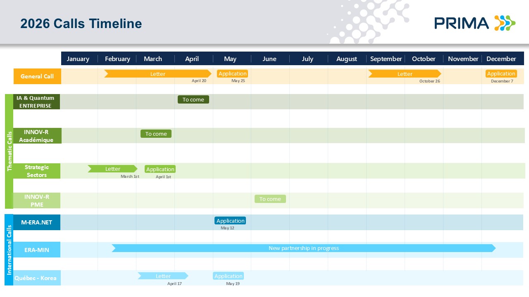Select the General Call row label
The image size is (529, 297).
pos(37,76)
